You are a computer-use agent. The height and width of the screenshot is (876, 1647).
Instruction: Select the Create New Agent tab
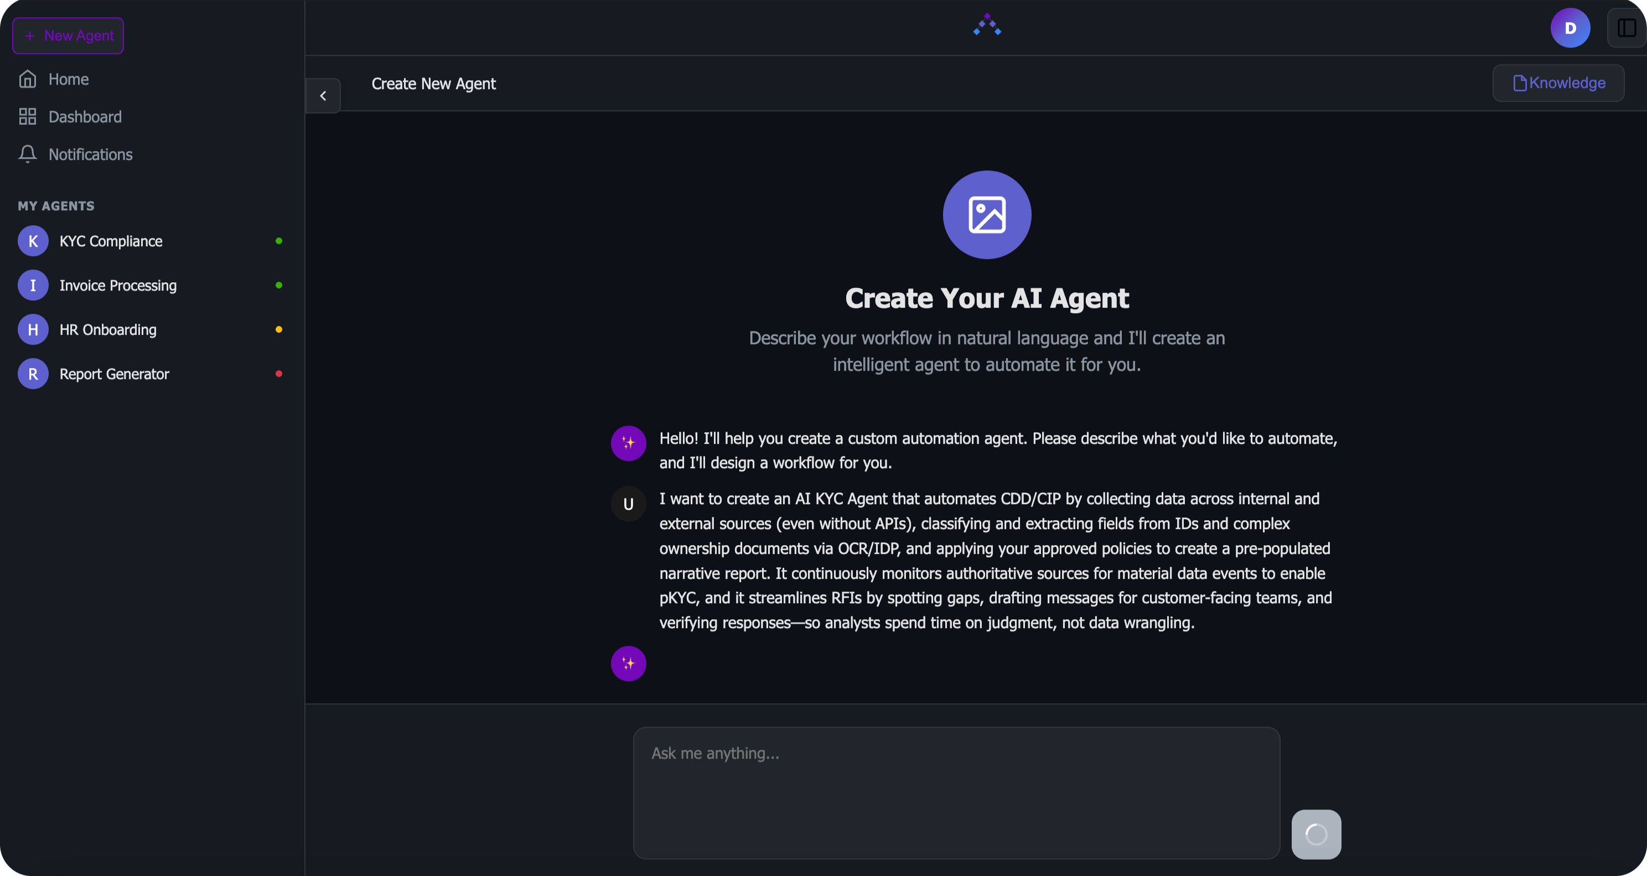tap(433, 83)
